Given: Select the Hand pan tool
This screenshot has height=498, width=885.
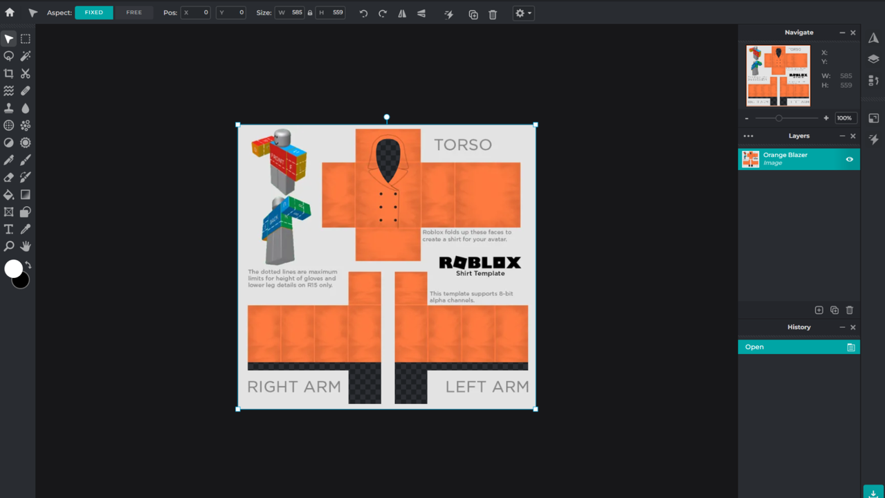Looking at the screenshot, I should [26, 246].
